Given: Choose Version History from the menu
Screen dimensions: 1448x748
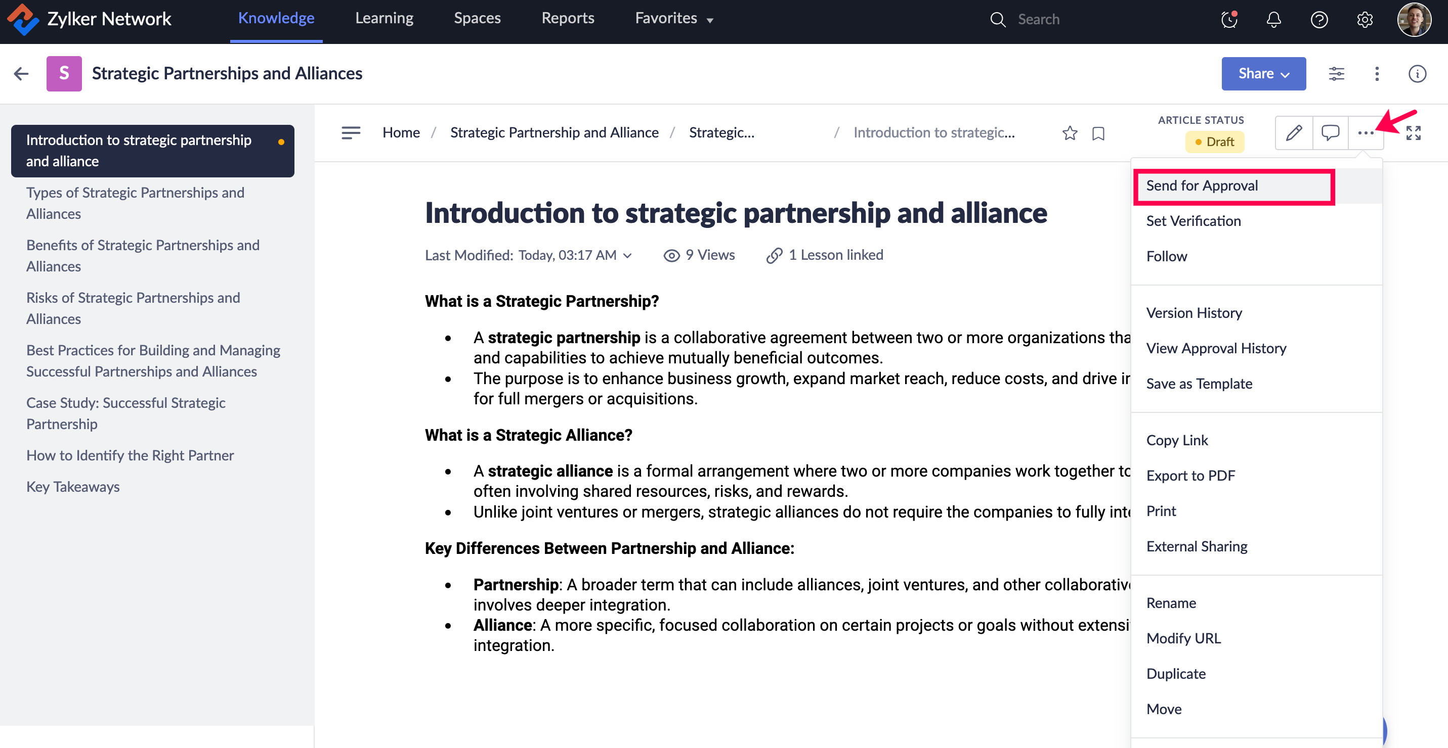Looking at the screenshot, I should 1194,313.
